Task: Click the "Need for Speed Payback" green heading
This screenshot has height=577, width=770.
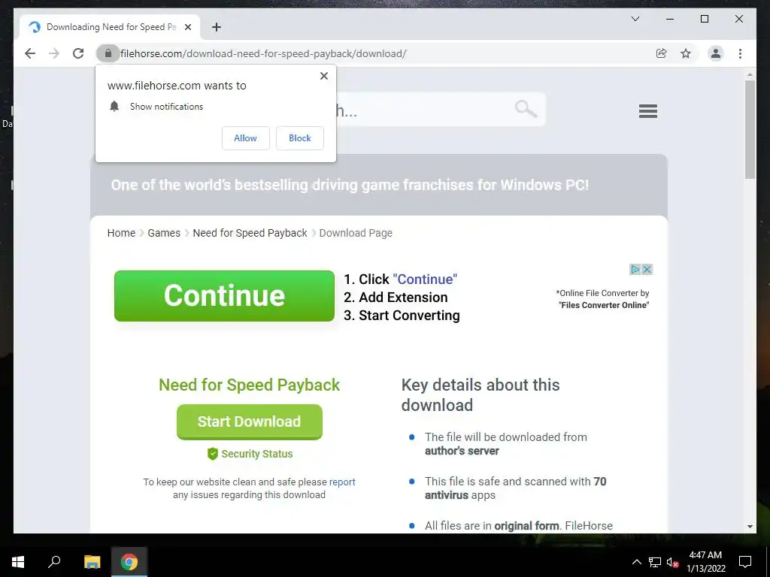Action: 250,385
